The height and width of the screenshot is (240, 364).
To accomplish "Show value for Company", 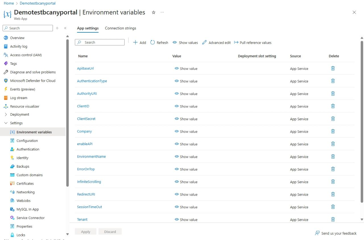I will click(x=186, y=131).
